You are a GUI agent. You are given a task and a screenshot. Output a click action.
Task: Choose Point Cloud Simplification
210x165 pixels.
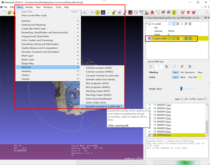click(102, 99)
